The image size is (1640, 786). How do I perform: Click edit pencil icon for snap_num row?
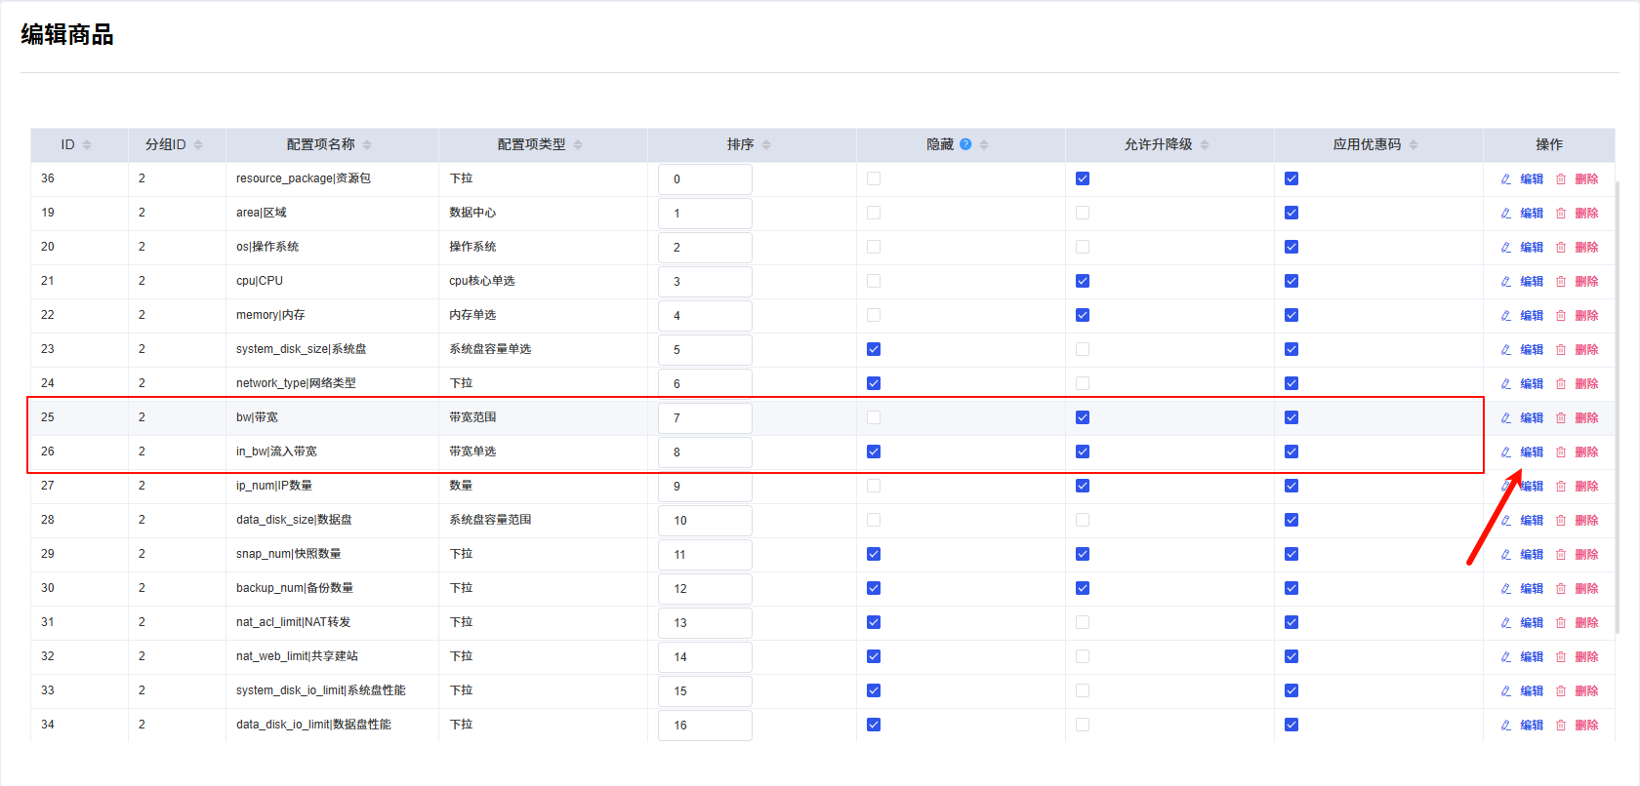(1505, 555)
